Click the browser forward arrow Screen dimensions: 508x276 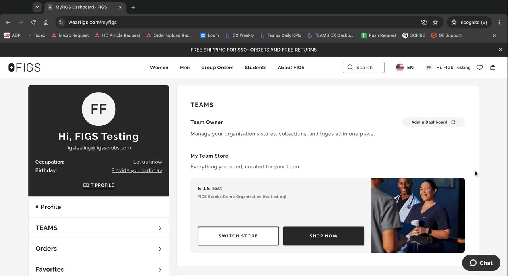pos(21,22)
